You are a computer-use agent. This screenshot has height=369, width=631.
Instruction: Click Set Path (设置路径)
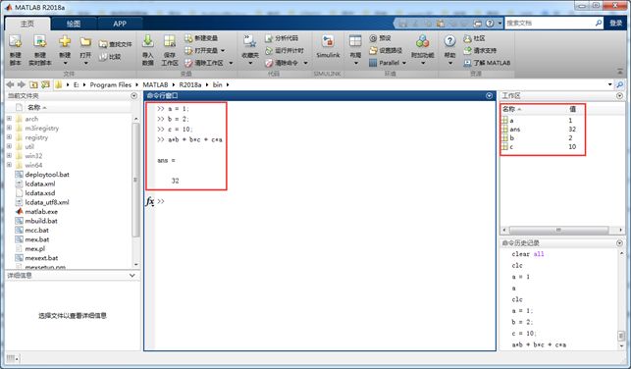pyautogui.click(x=386, y=50)
